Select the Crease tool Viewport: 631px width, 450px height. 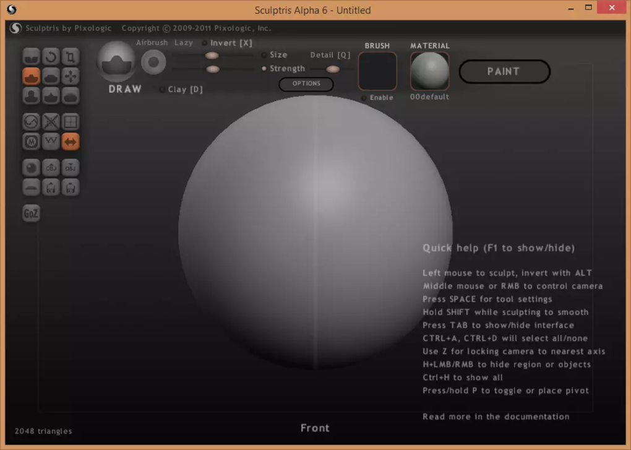tap(31, 56)
